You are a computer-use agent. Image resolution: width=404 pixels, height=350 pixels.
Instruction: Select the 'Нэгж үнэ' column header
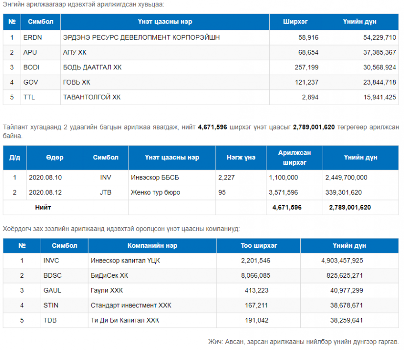tap(241, 157)
